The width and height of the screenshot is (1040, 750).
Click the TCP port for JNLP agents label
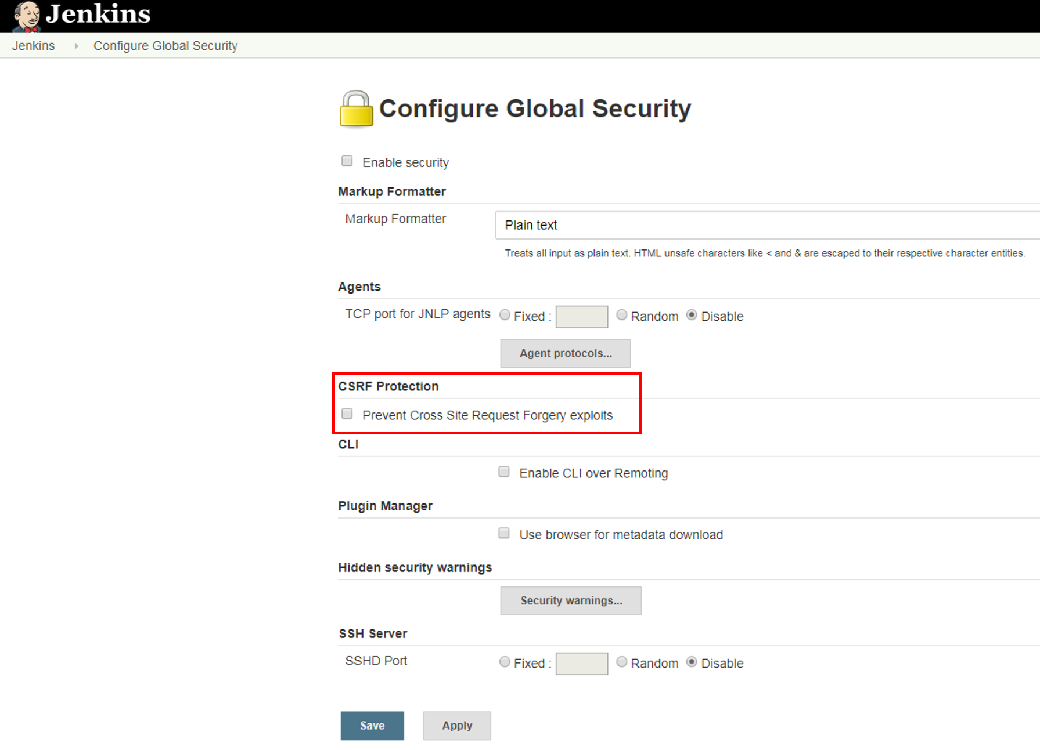pyautogui.click(x=418, y=314)
